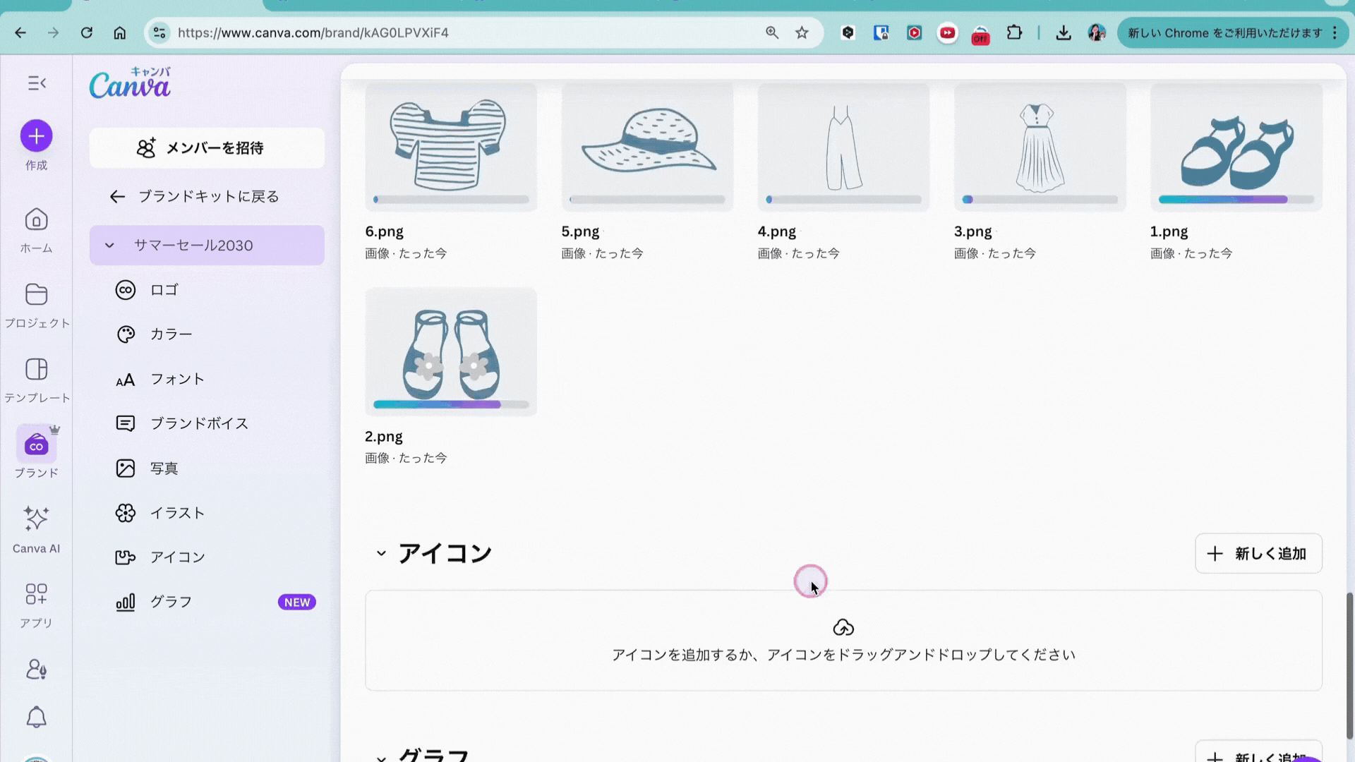1355x762 pixels.
Task: Collapse the アイコン section chevron
Action: click(381, 554)
